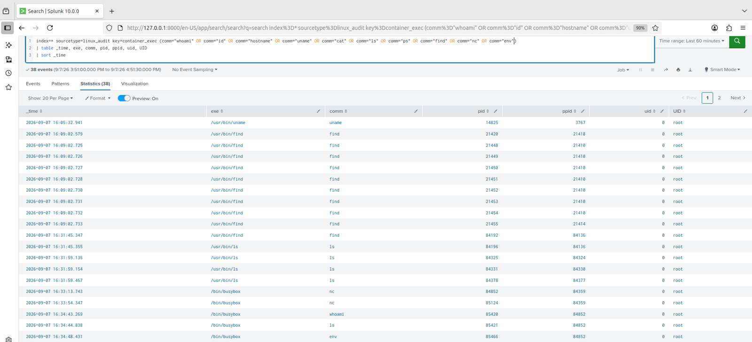Sort by the exe column header
This screenshot has height=342, width=752.
(x=217, y=111)
